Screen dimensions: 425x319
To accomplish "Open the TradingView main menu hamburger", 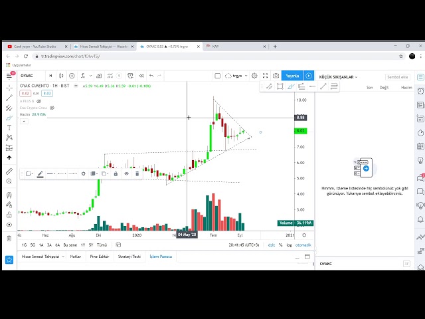I will pyautogui.click(x=9, y=76).
